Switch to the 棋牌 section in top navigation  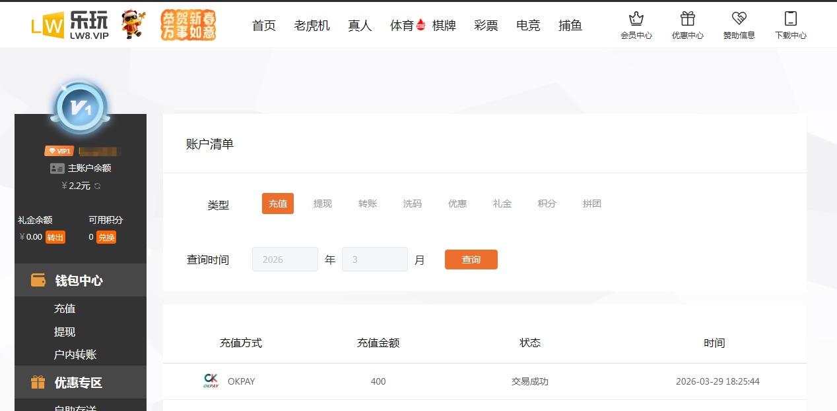pos(444,25)
